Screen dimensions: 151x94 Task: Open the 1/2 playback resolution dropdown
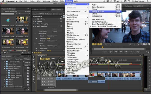click(x=132, y=44)
